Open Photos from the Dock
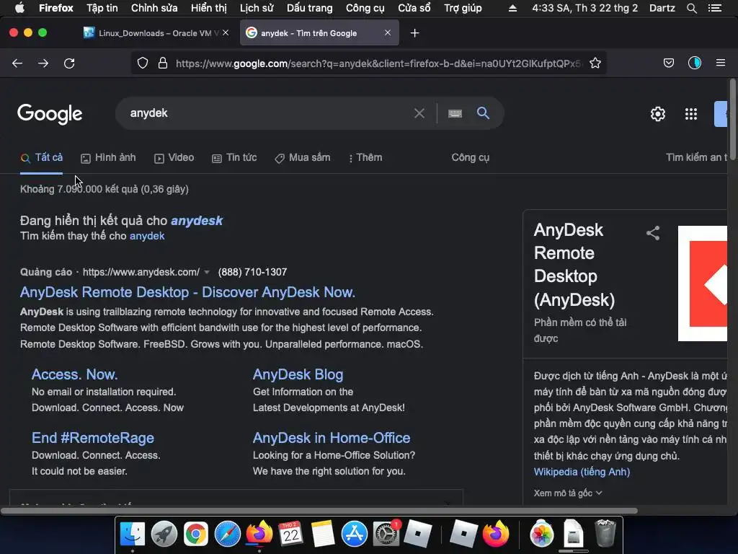The width and height of the screenshot is (738, 554). 541,534
